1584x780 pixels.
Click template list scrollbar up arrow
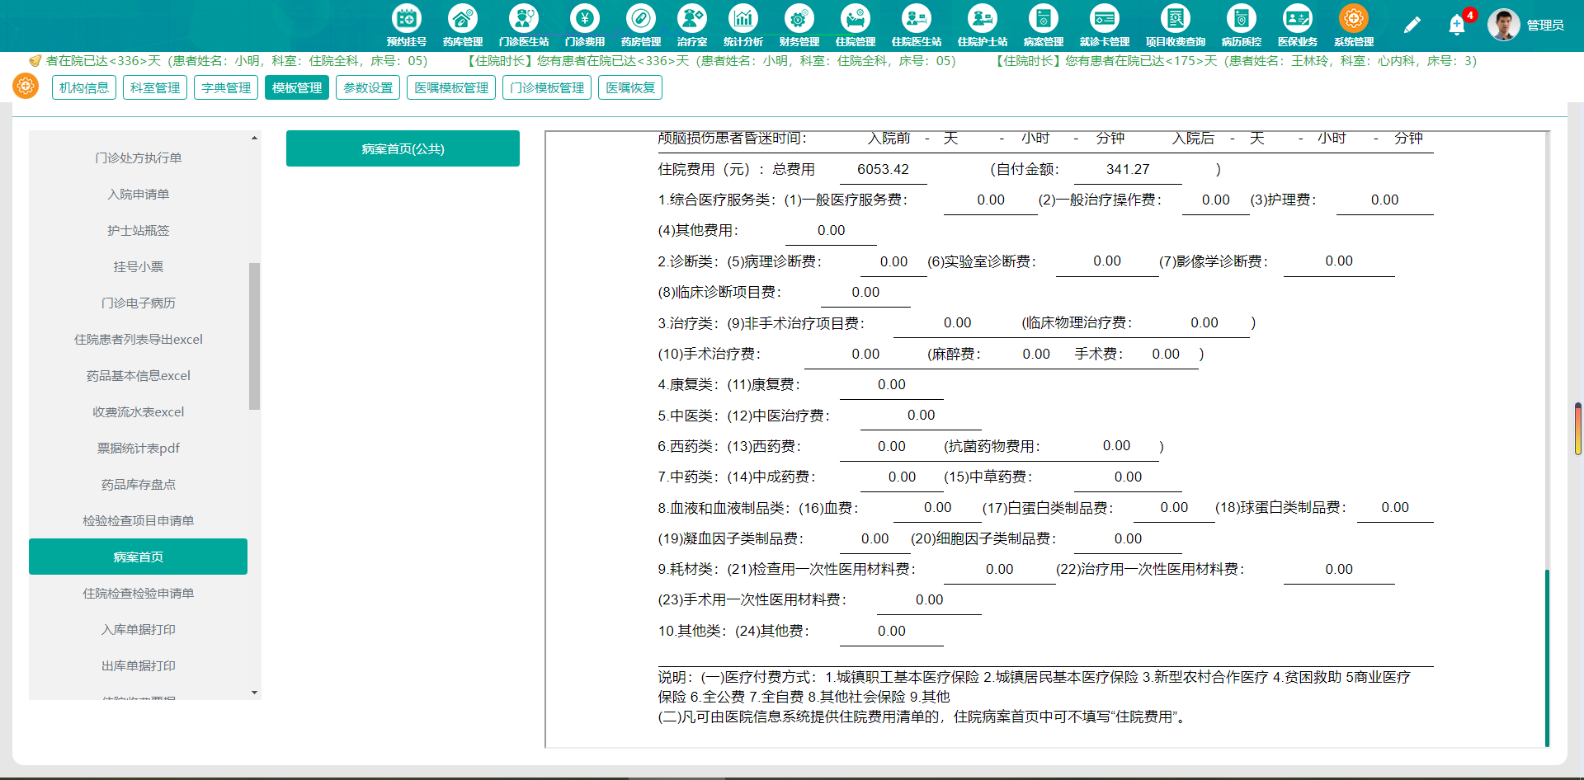tap(254, 138)
